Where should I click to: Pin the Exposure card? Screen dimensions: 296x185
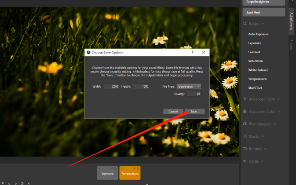(x=112, y=168)
